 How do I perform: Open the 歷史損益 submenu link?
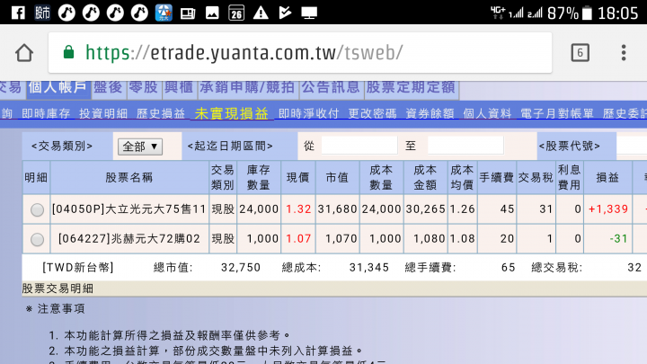click(x=161, y=114)
